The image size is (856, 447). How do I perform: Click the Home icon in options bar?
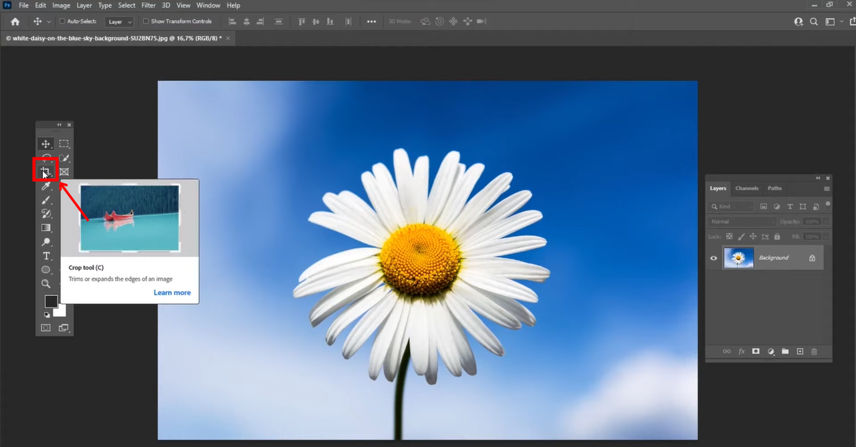coord(15,21)
